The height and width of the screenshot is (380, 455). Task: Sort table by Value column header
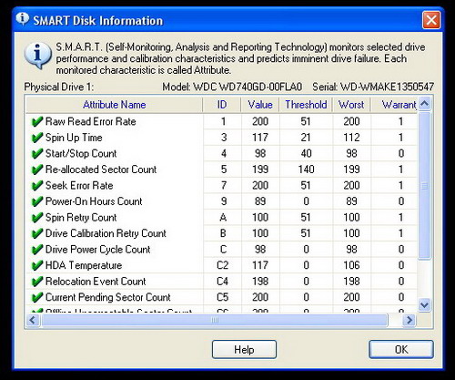coord(260,105)
